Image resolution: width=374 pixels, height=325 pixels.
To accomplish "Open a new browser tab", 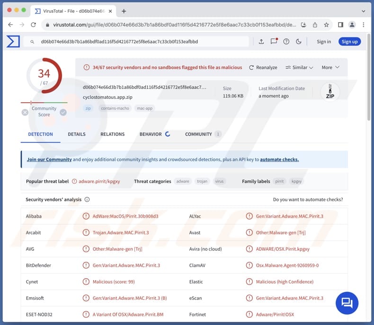I will coord(124,11).
